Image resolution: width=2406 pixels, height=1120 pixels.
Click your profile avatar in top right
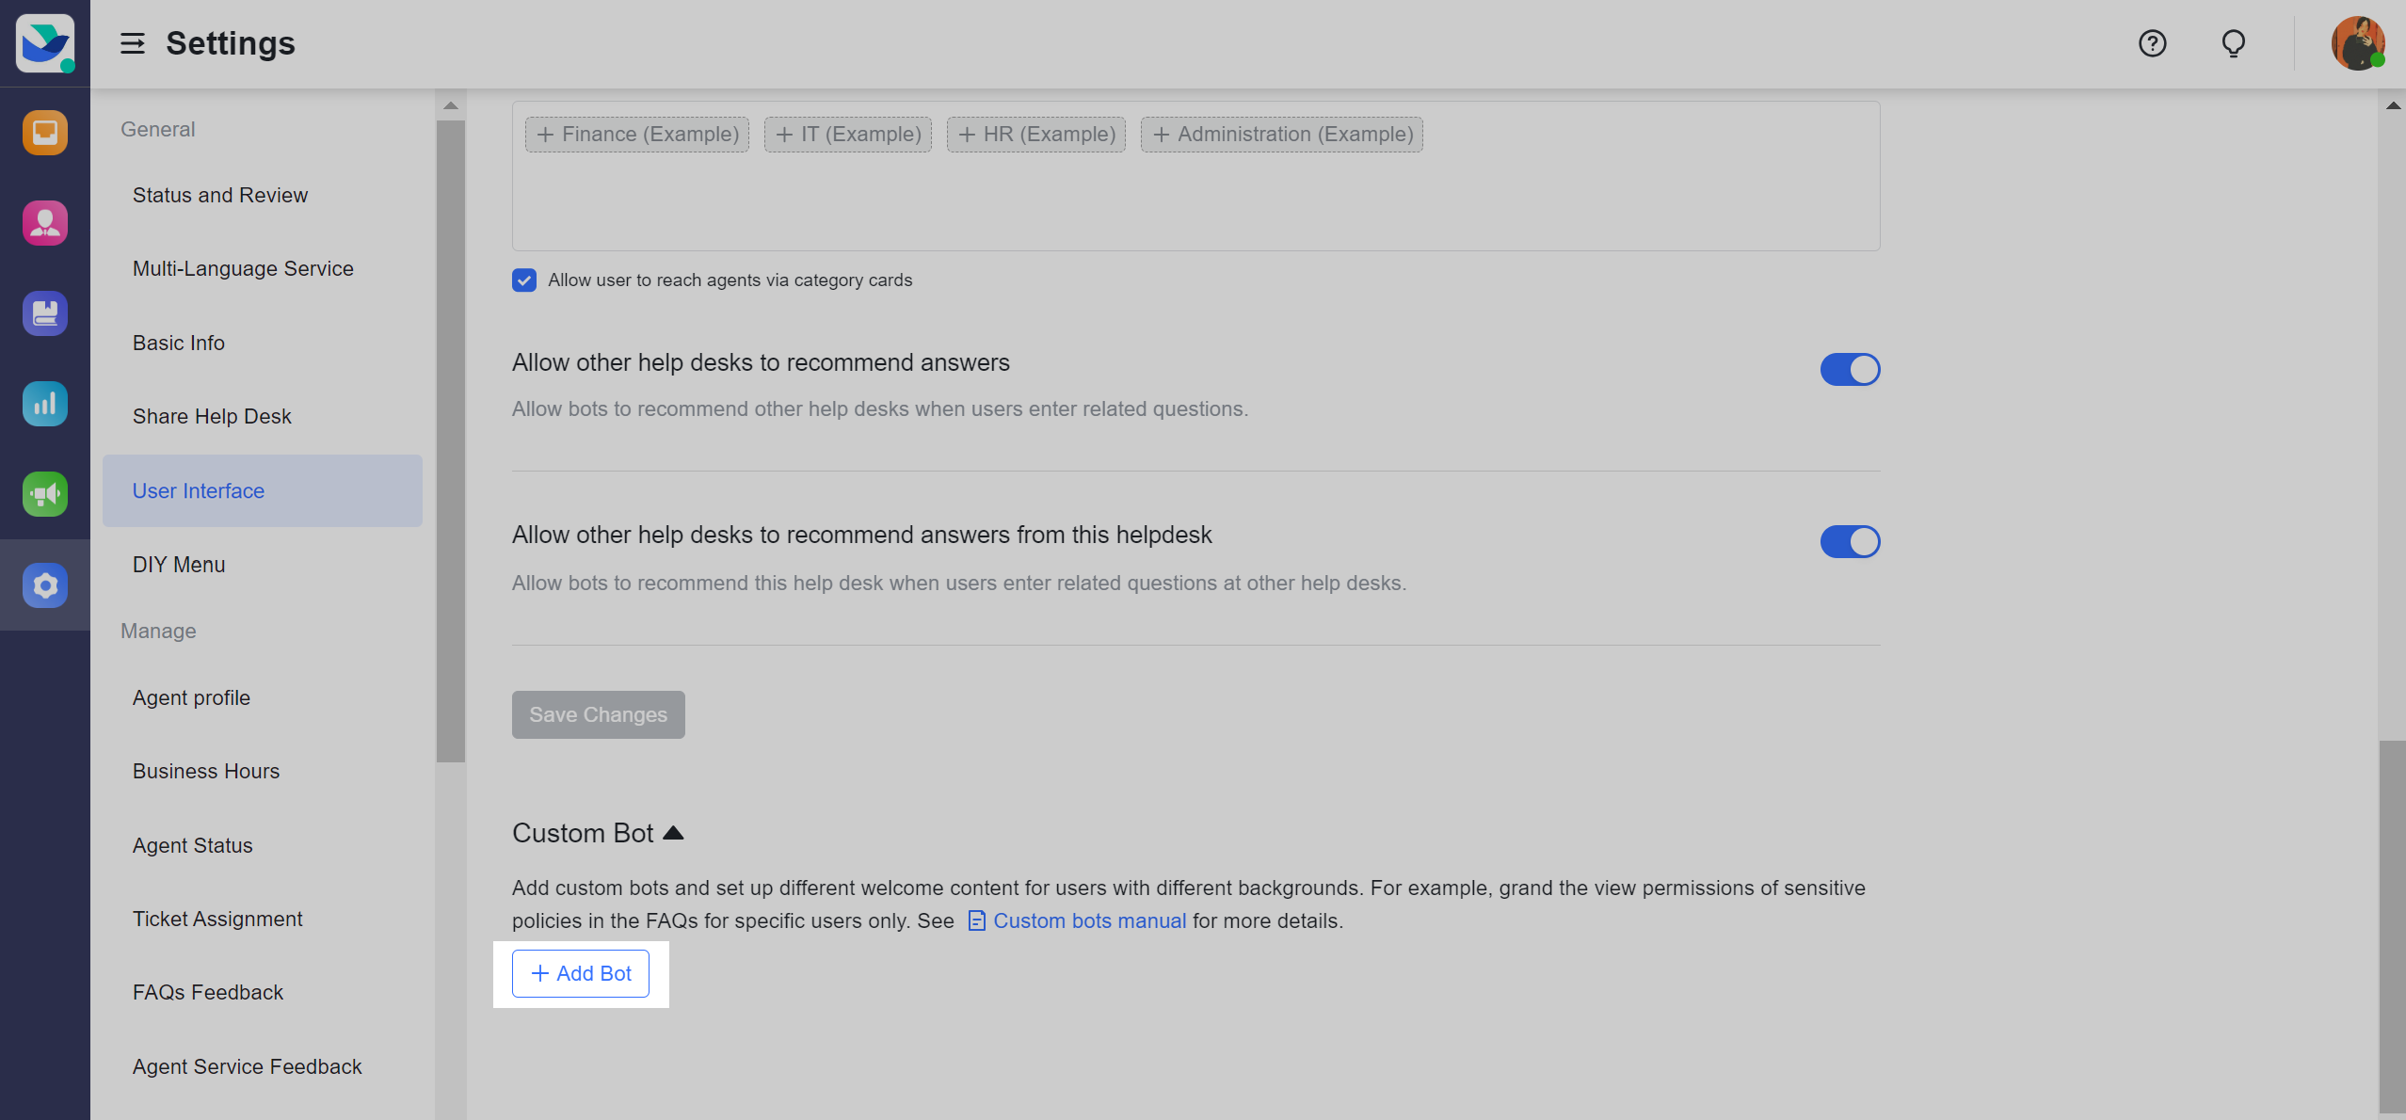click(x=2359, y=43)
